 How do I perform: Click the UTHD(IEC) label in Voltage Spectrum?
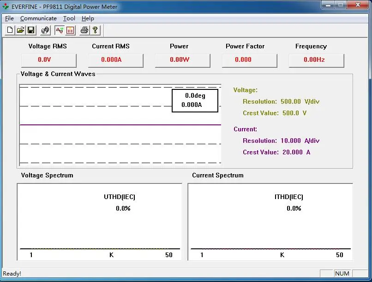[x=120, y=197]
